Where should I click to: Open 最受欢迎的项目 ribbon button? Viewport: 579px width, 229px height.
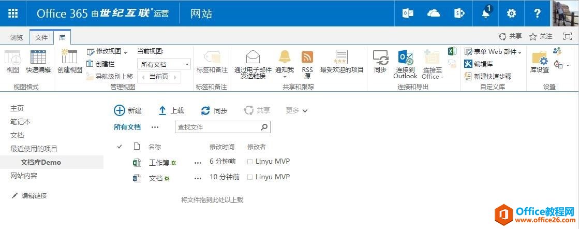pos(342,62)
